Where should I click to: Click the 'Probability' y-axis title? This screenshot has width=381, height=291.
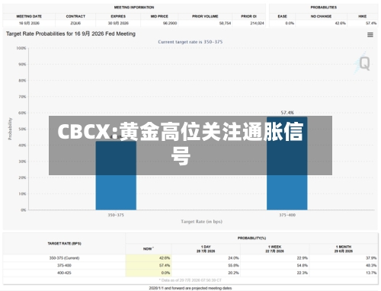10,129
